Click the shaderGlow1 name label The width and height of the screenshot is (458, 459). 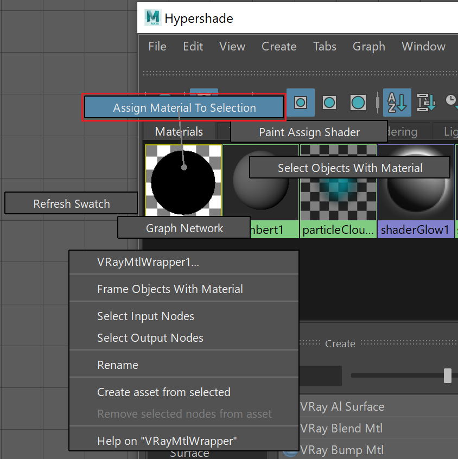(x=415, y=229)
